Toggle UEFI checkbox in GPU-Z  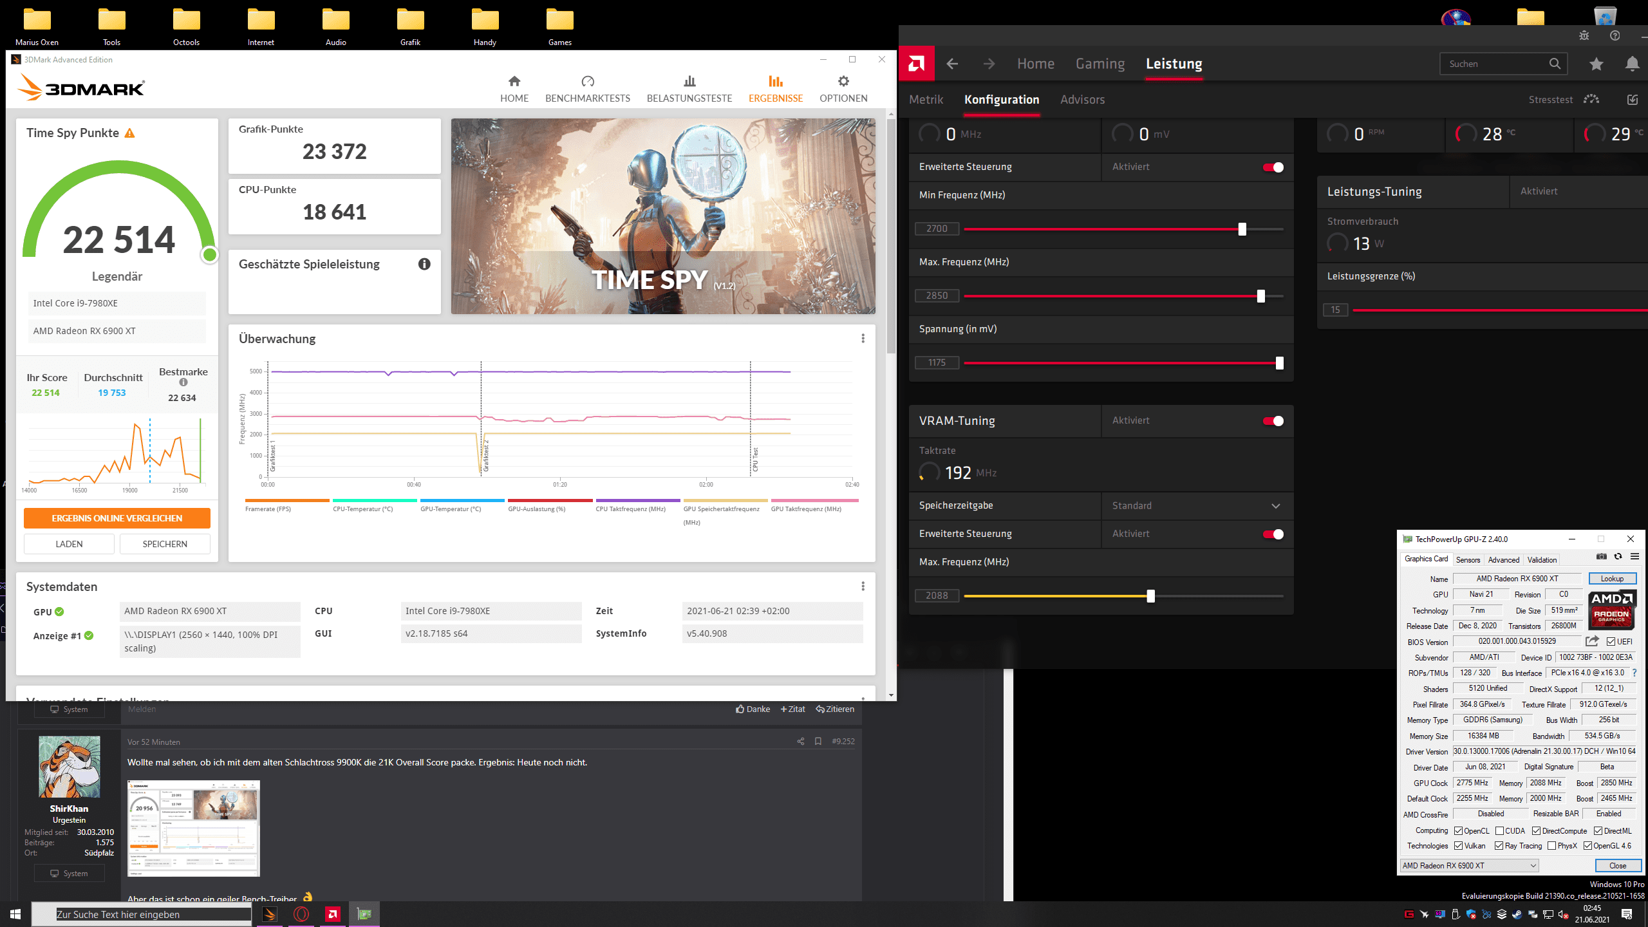(1611, 642)
